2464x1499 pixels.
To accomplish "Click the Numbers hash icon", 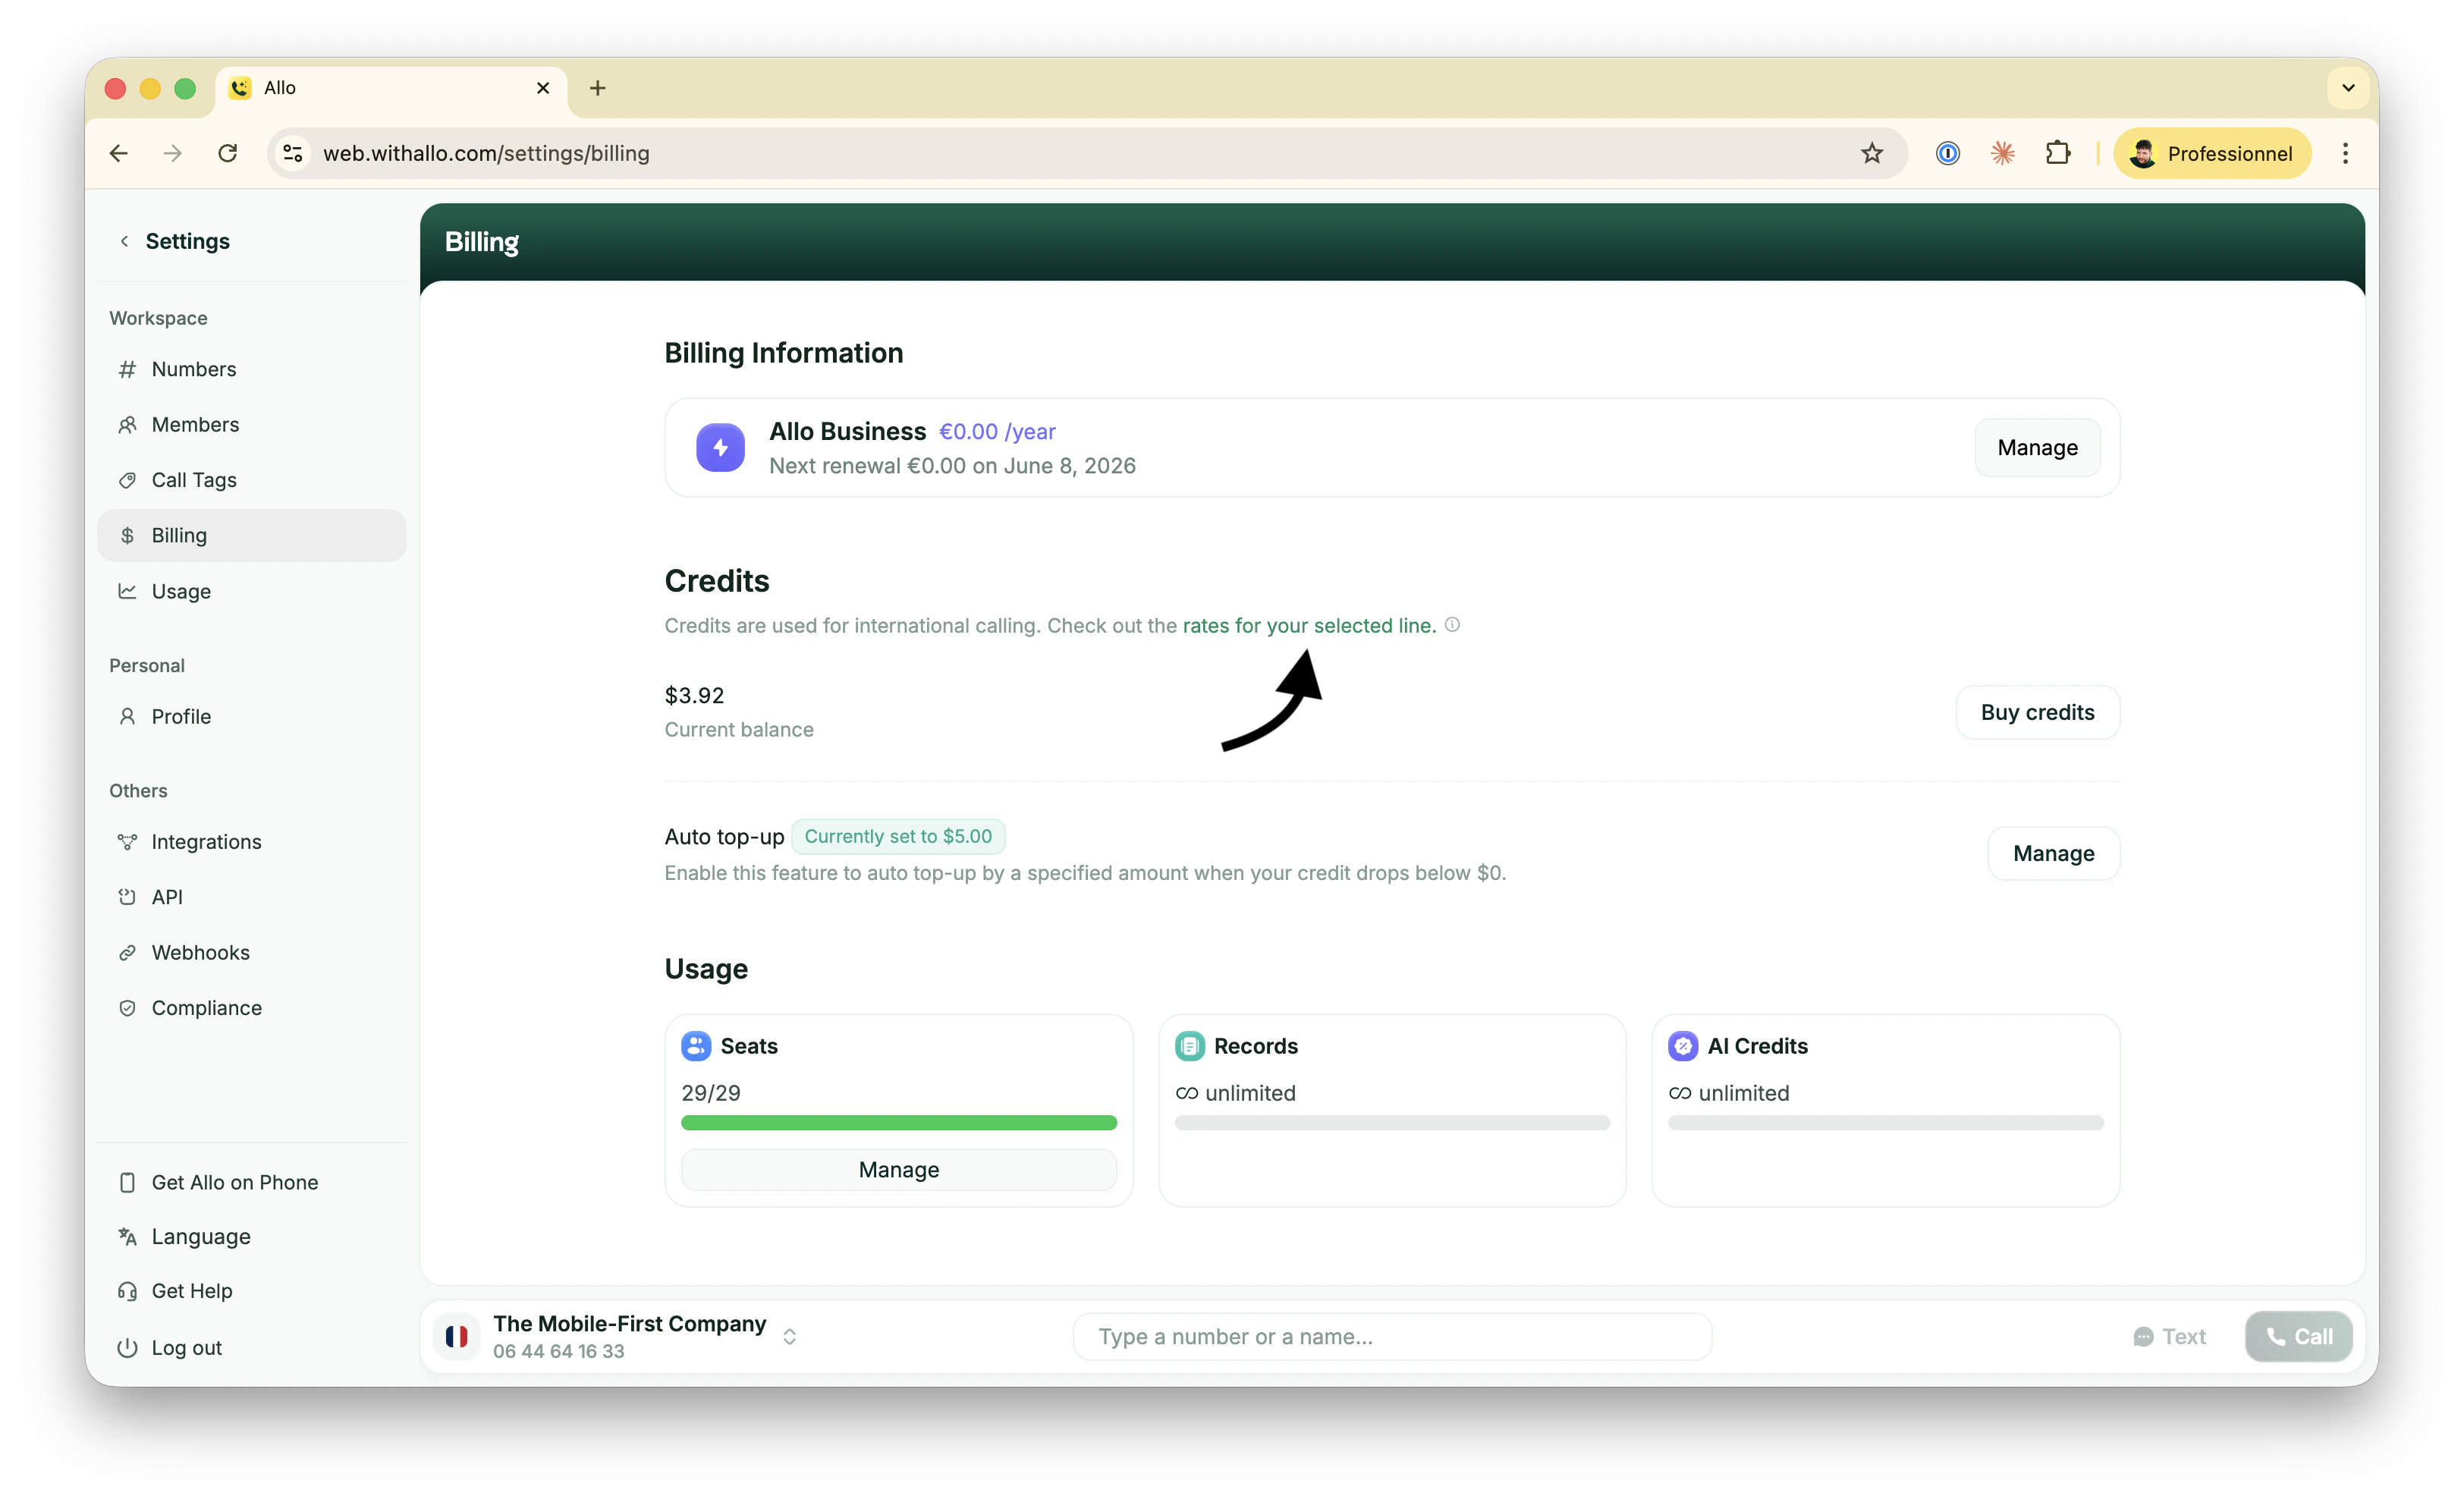I will click(127, 369).
